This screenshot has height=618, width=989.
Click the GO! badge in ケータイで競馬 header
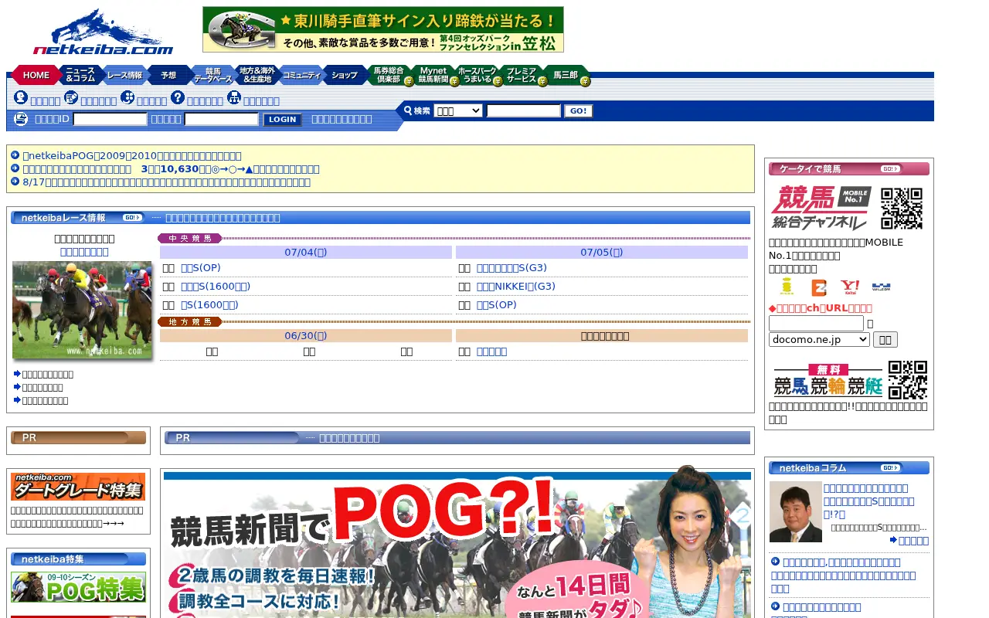pyautogui.click(x=891, y=168)
